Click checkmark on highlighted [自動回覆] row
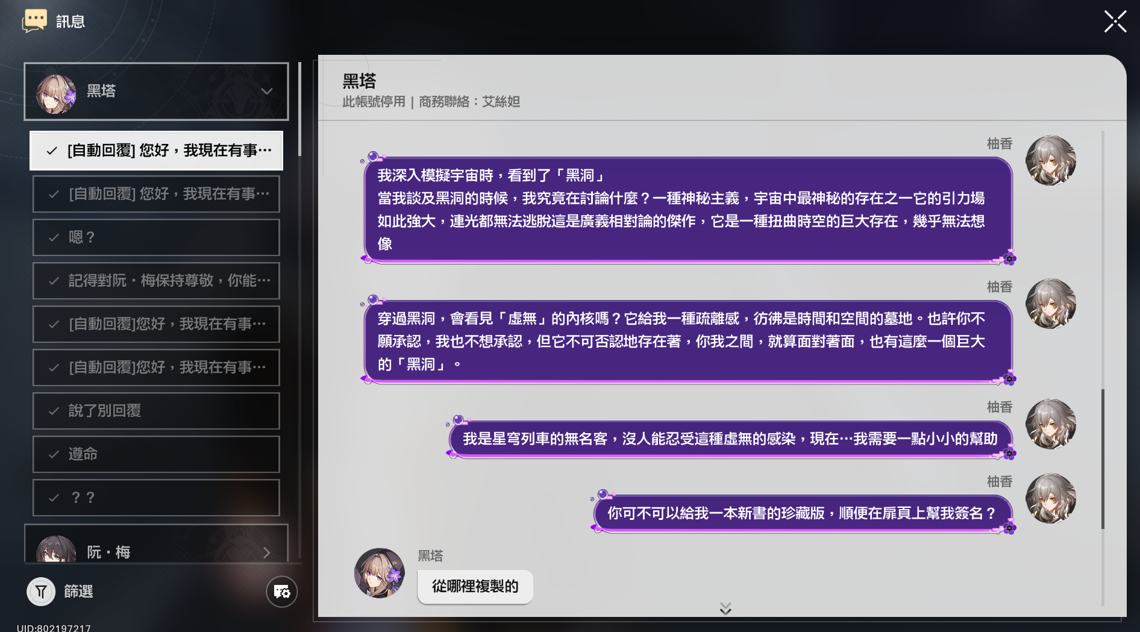Viewport: 1140px width, 632px height. pos(52,151)
